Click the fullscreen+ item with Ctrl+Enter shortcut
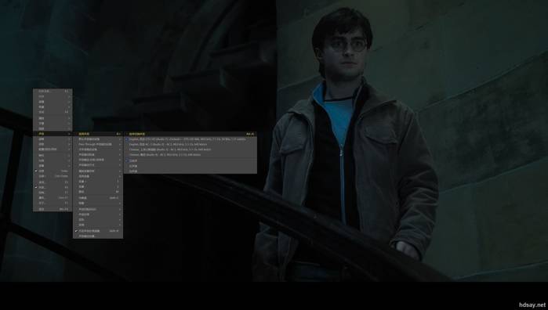 (53, 176)
